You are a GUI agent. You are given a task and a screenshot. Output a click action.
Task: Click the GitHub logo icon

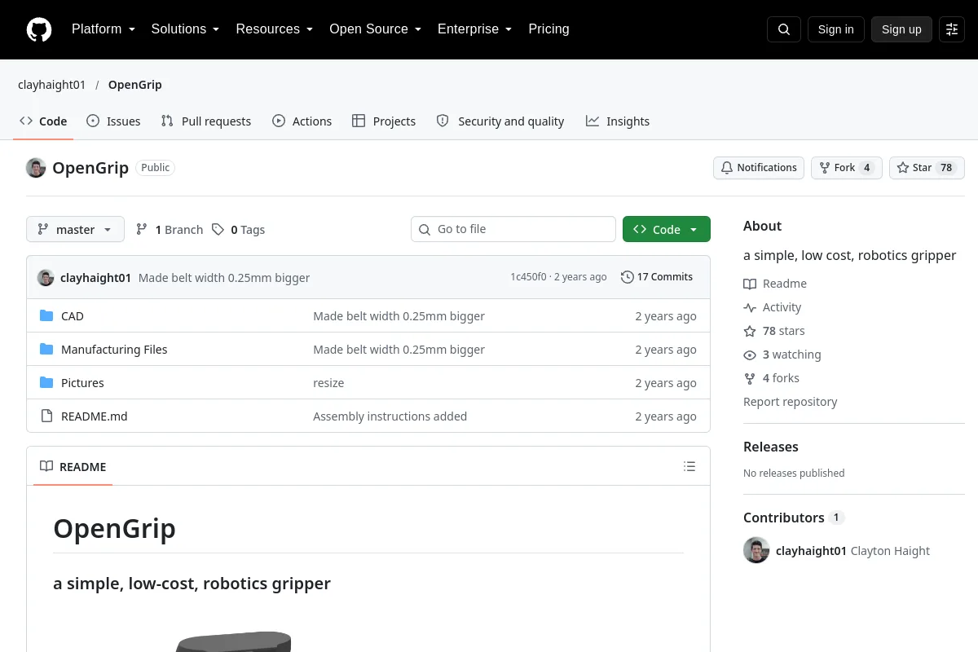pyautogui.click(x=39, y=29)
